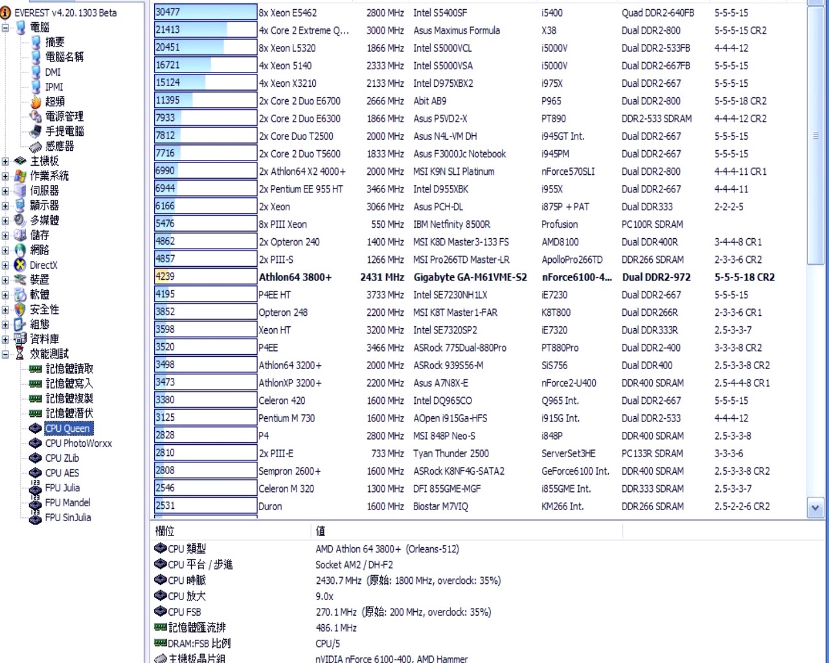
Task: Click the 作業系統 Windows flag icon
Action: pyautogui.click(x=21, y=176)
